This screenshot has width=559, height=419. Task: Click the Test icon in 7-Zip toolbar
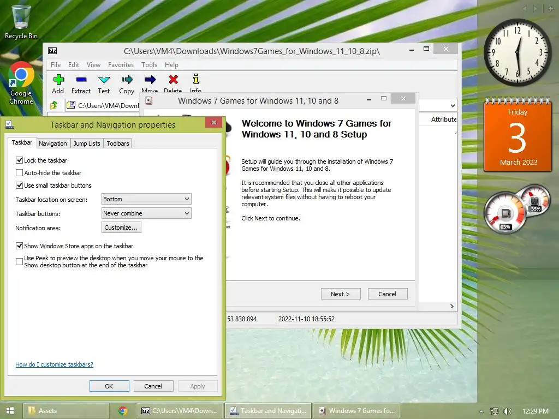tap(104, 80)
